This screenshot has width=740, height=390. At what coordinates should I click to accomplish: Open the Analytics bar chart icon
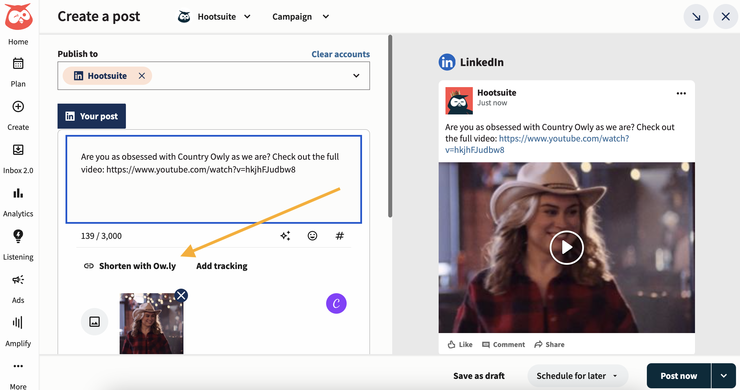point(18,193)
